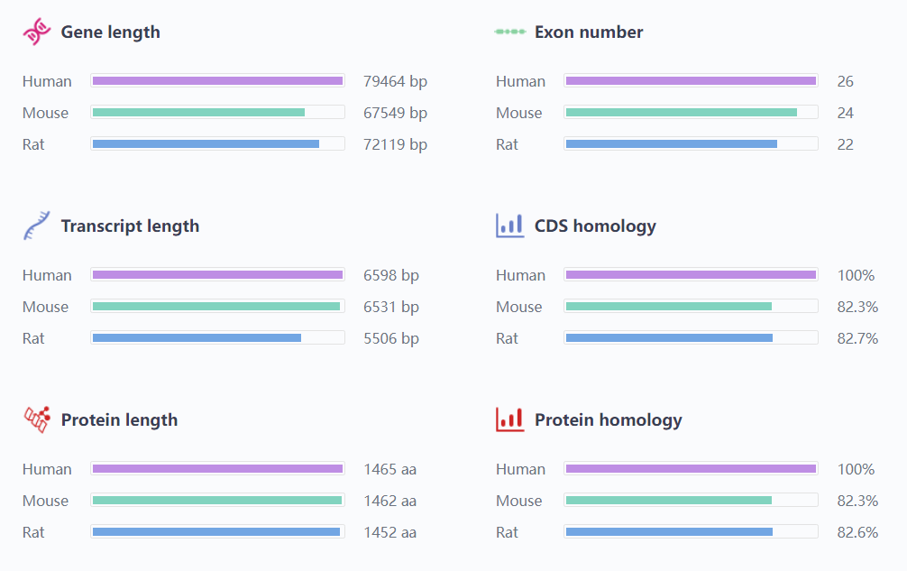Click the Rat gene length blue bar
The height and width of the screenshot is (571, 907).
(206, 144)
